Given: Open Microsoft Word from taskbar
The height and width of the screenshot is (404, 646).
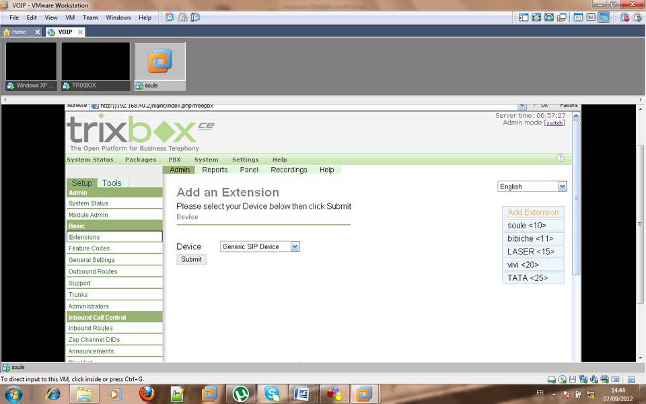Looking at the screenshot, I should point(303,394).
